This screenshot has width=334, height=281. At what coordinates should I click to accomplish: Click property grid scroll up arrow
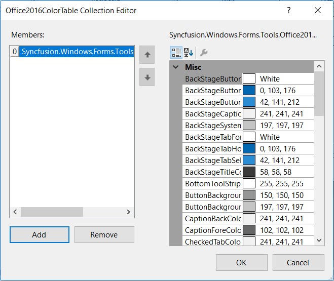point(319,66)
